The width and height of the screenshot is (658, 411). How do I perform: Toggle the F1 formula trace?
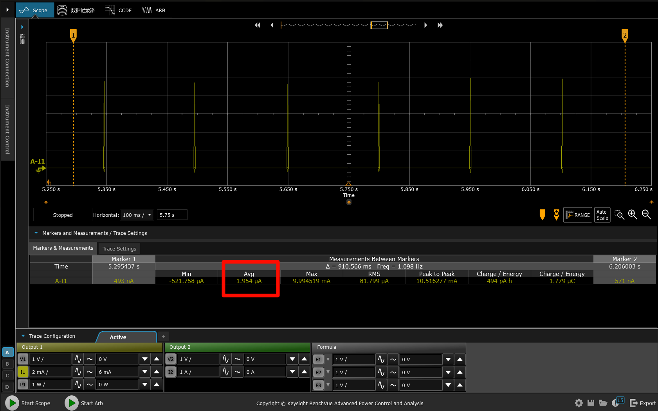click(x=318, y=359)
